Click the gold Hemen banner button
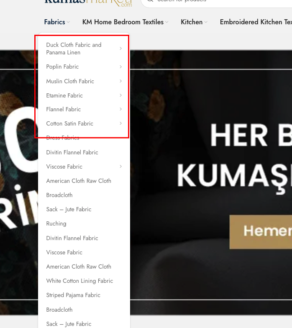 tap(261, 232)
